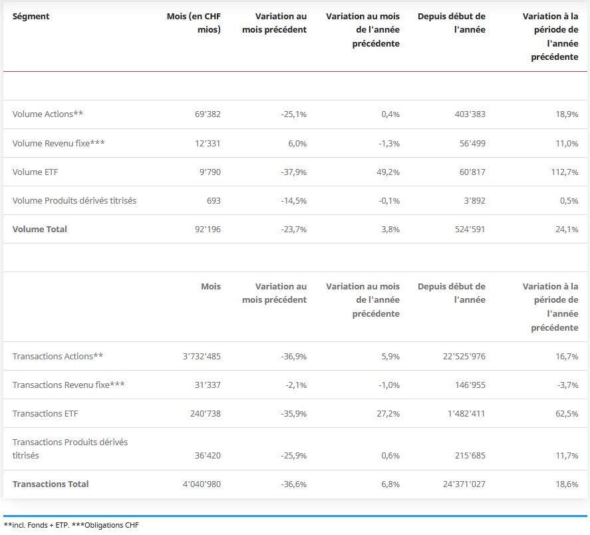Viewport: 590px width, 535px height.
Task: Select the Transactions ETF row label
Action: click(x=45, y=414)
